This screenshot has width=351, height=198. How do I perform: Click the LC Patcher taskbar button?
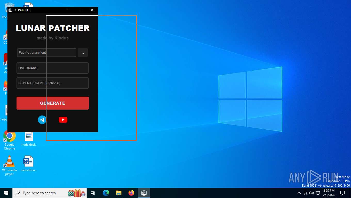pos(144,193)
